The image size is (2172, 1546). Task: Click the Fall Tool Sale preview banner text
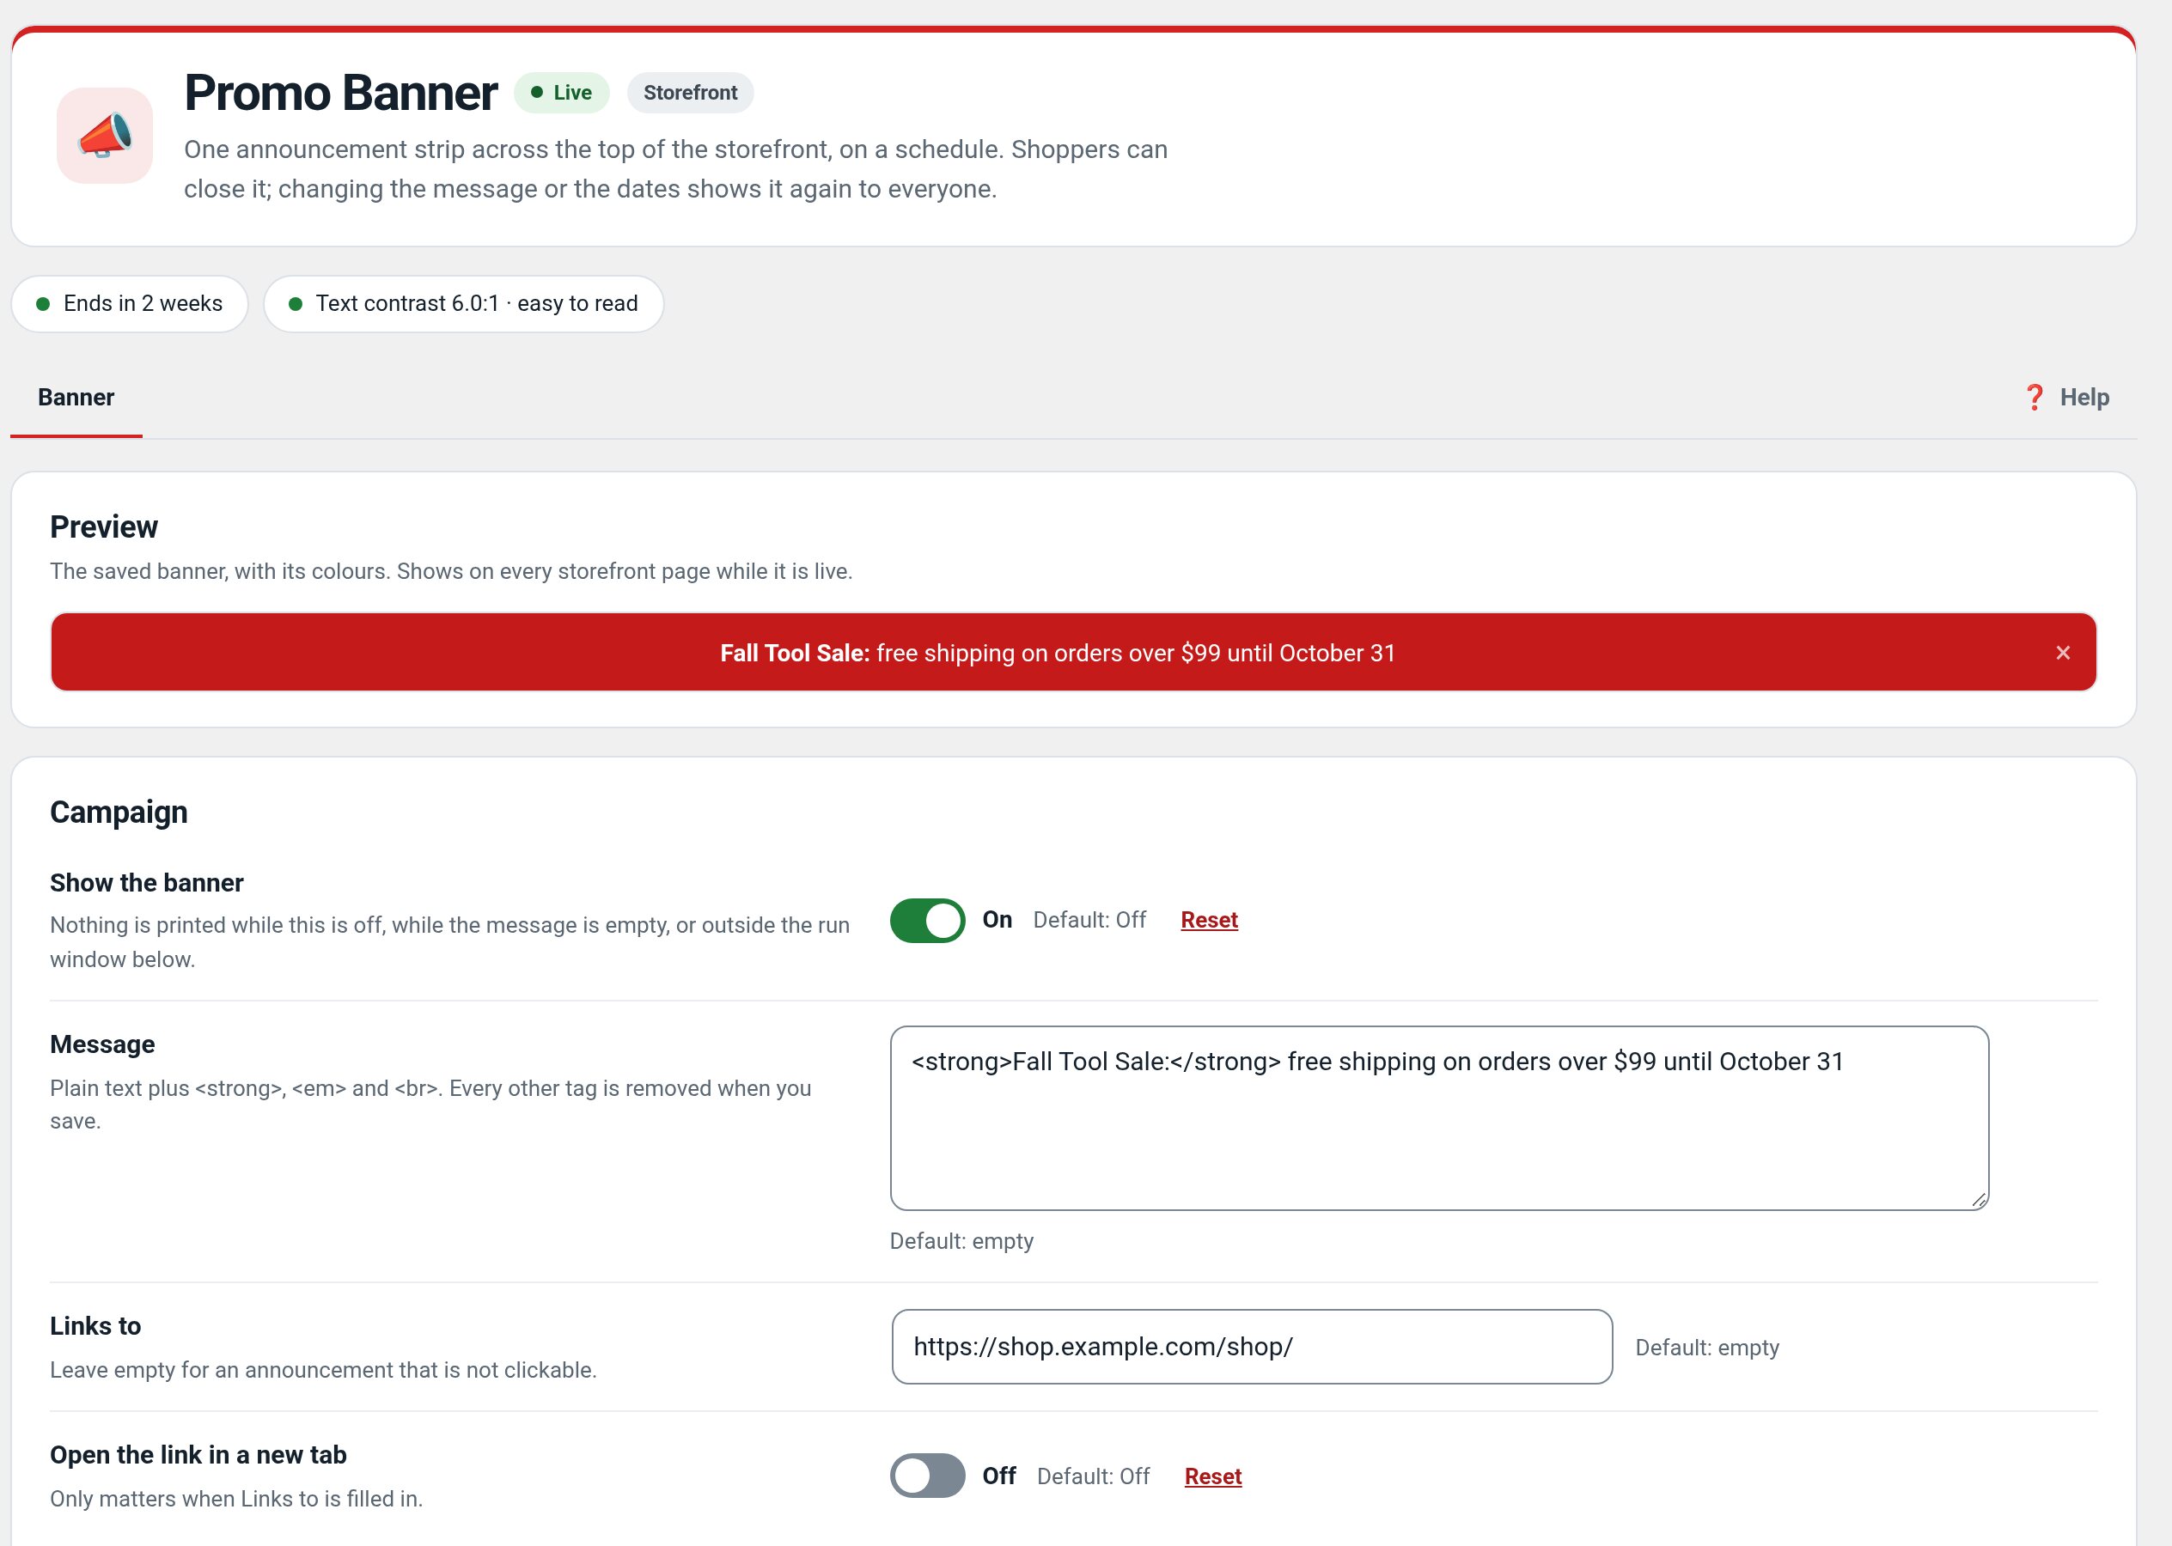point(1057,653)
